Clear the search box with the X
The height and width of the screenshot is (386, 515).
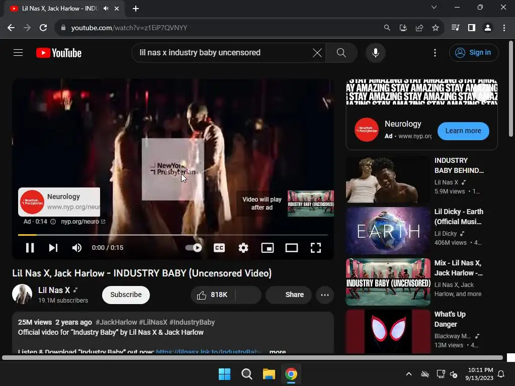coord(317,52)
